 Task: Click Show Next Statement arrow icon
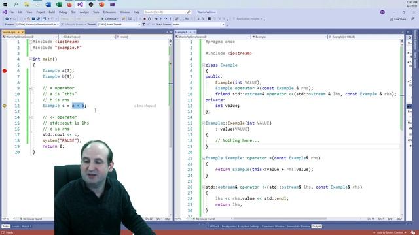156,19
